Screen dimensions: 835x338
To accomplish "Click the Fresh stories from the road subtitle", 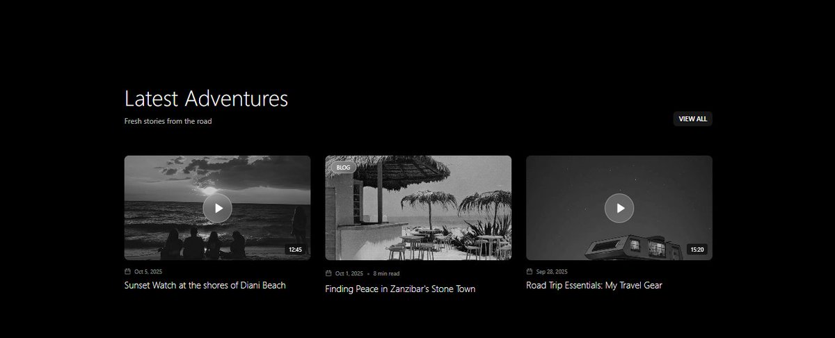I will click(x=168, y=121).
